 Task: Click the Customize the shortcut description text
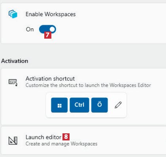(88, 85)
